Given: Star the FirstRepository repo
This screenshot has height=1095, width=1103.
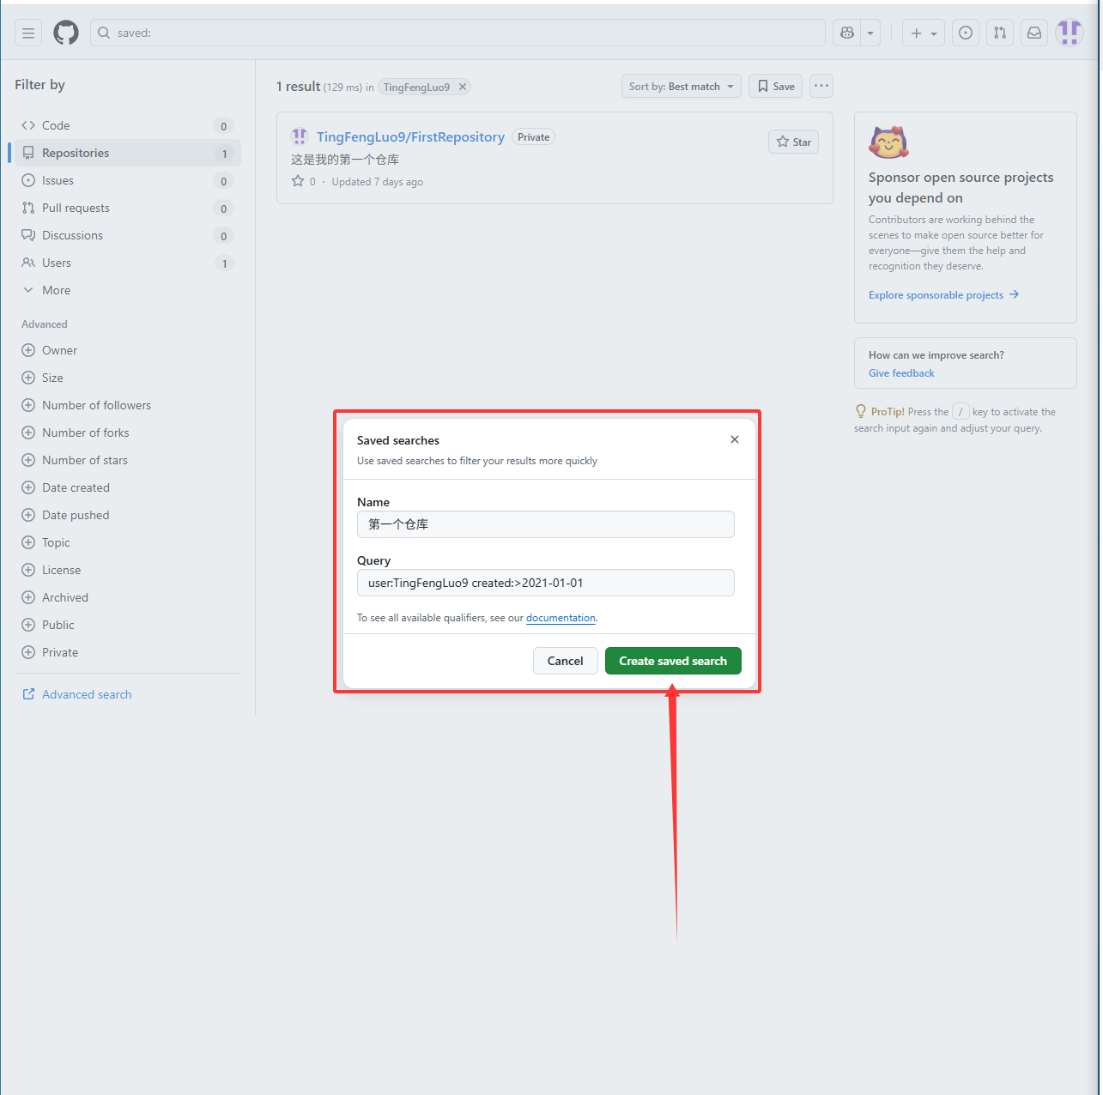Looking at the screenshot, I should (793, 142).
